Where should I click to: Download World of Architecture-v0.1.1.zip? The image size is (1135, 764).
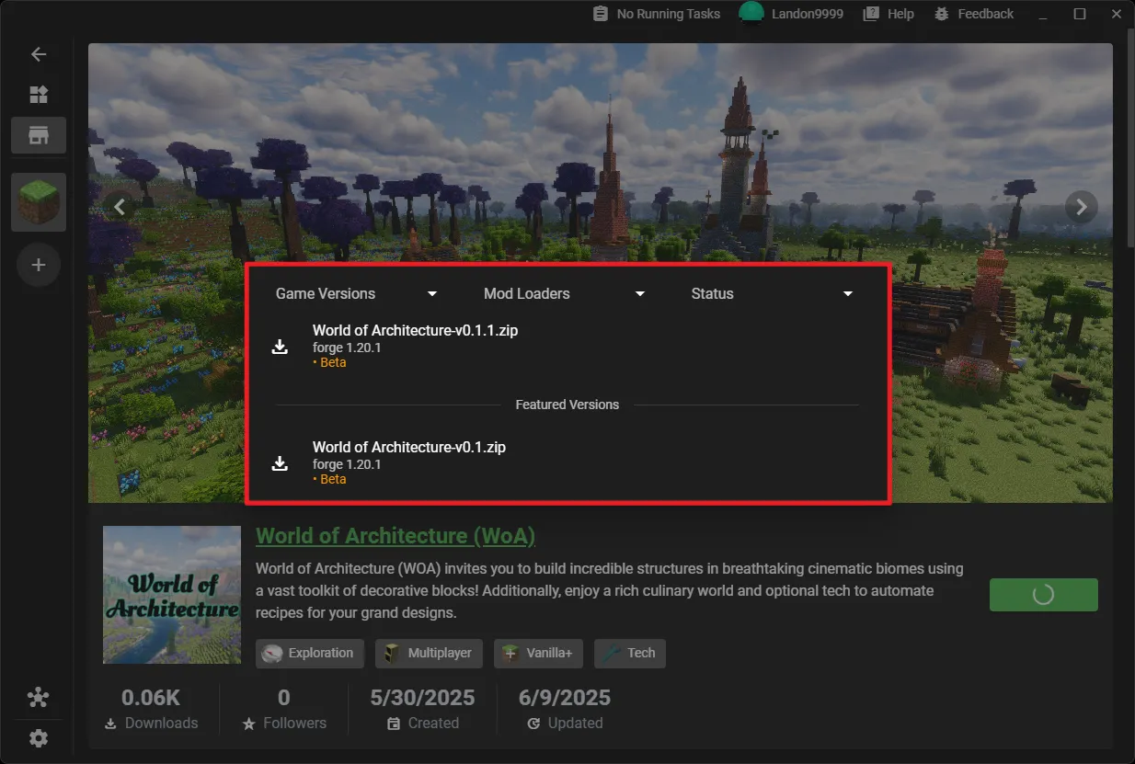click(x=281, y=347)
